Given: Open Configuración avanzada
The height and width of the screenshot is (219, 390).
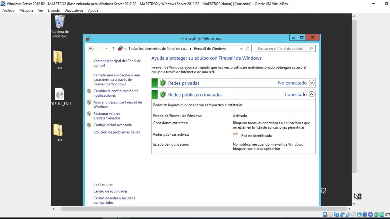Looking at the screenshot, I should tap(112, 125).
